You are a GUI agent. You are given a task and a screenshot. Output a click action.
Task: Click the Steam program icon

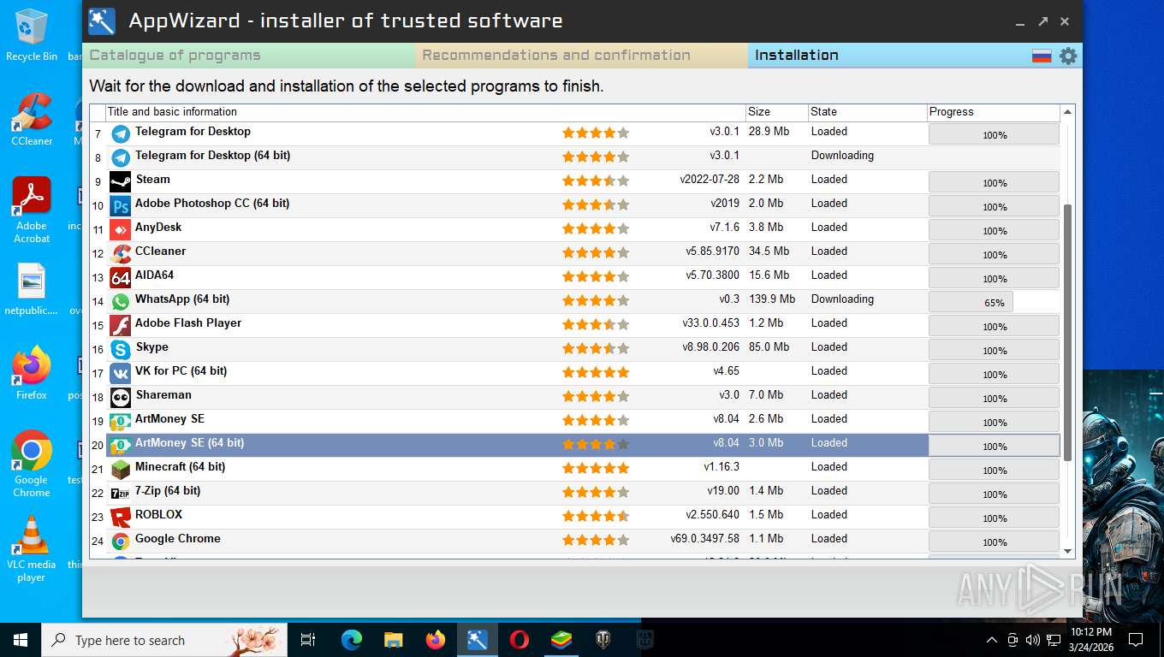coord(121,181)
